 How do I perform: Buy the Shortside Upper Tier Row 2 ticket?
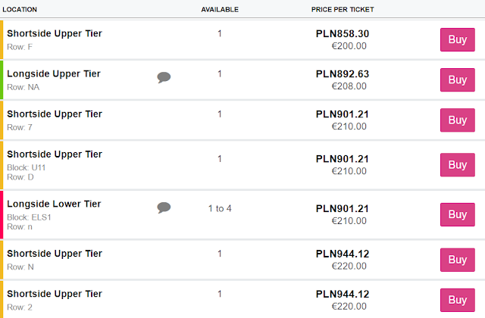(457, 300)
